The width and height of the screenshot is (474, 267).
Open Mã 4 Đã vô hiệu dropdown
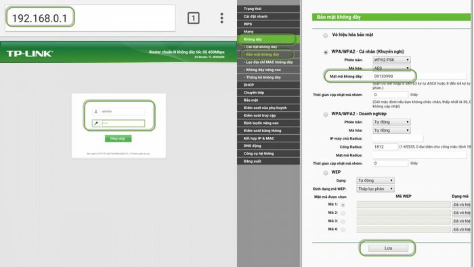462,230
